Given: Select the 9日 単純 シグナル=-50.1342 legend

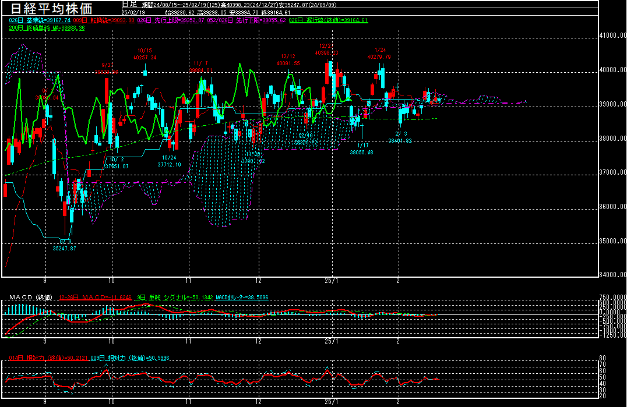Looking at the screenshot, I should coord(175,298).
